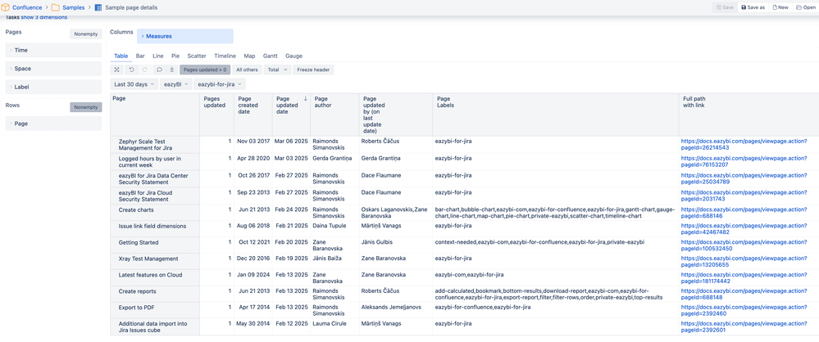Screen dimensions: 819x342
Task: Click the Samples folder icon
Action: (x=56, y=8)
